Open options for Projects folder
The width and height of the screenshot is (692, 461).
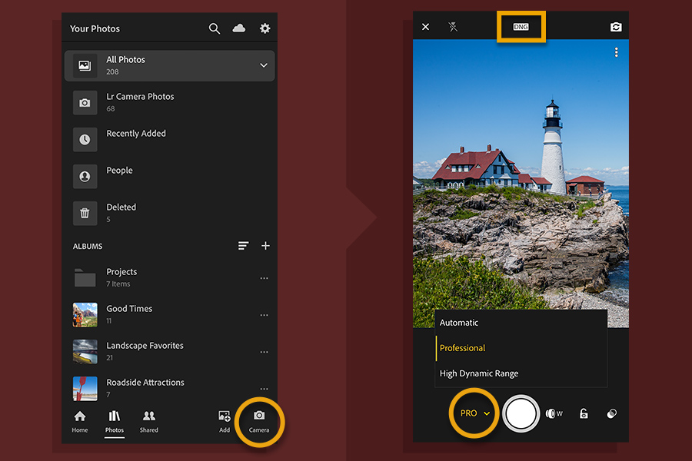(264, 278)
